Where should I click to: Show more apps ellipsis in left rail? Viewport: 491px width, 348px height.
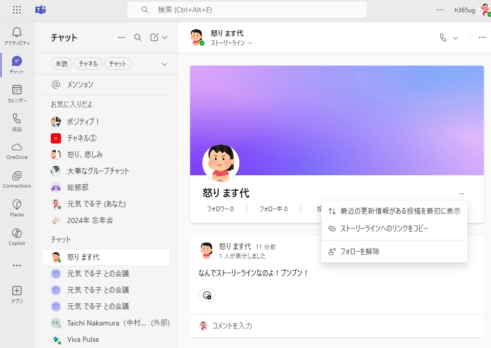(17, 265)
